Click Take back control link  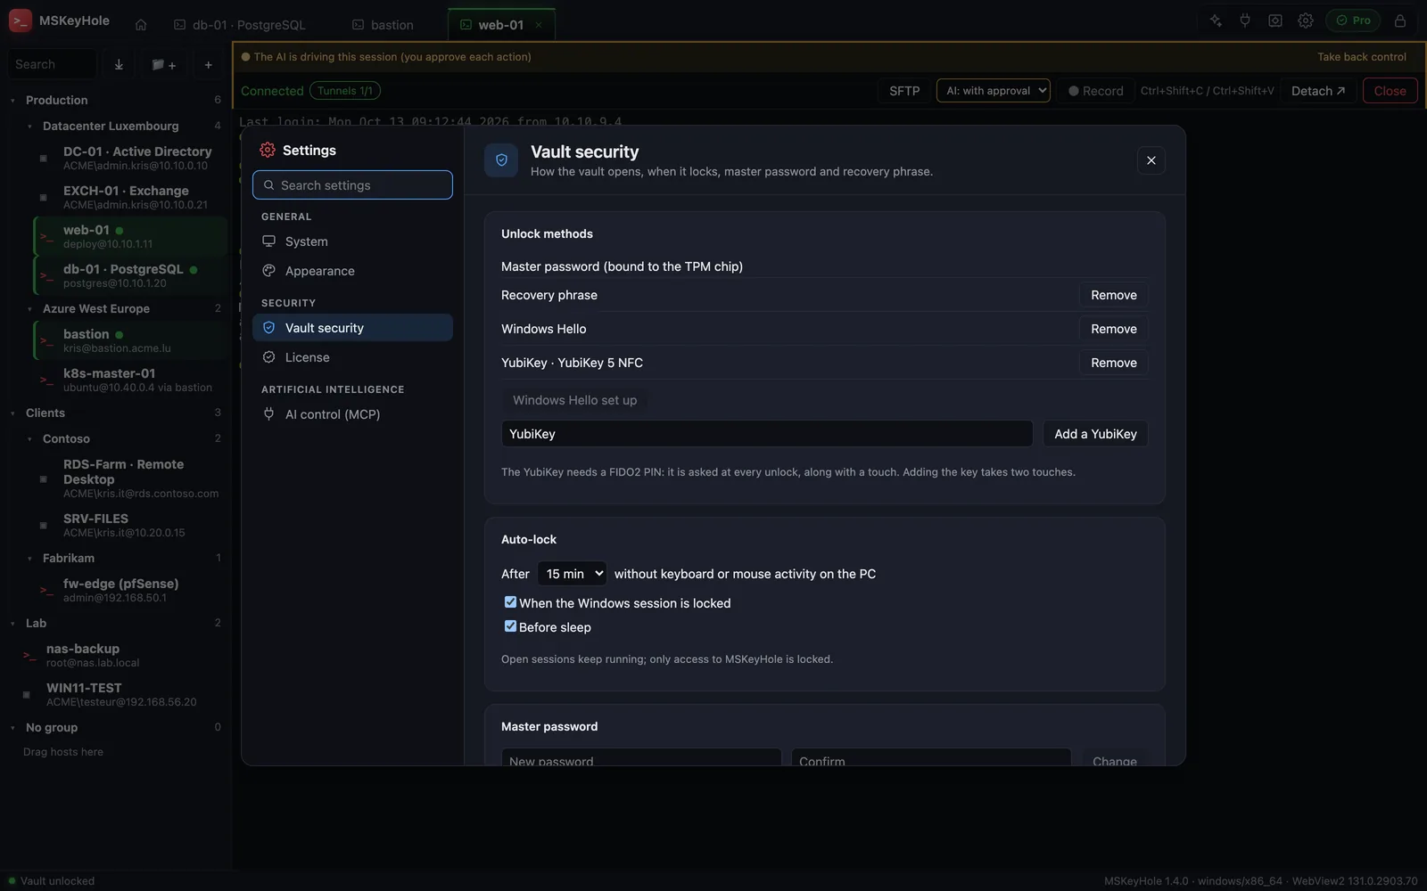1362,57
